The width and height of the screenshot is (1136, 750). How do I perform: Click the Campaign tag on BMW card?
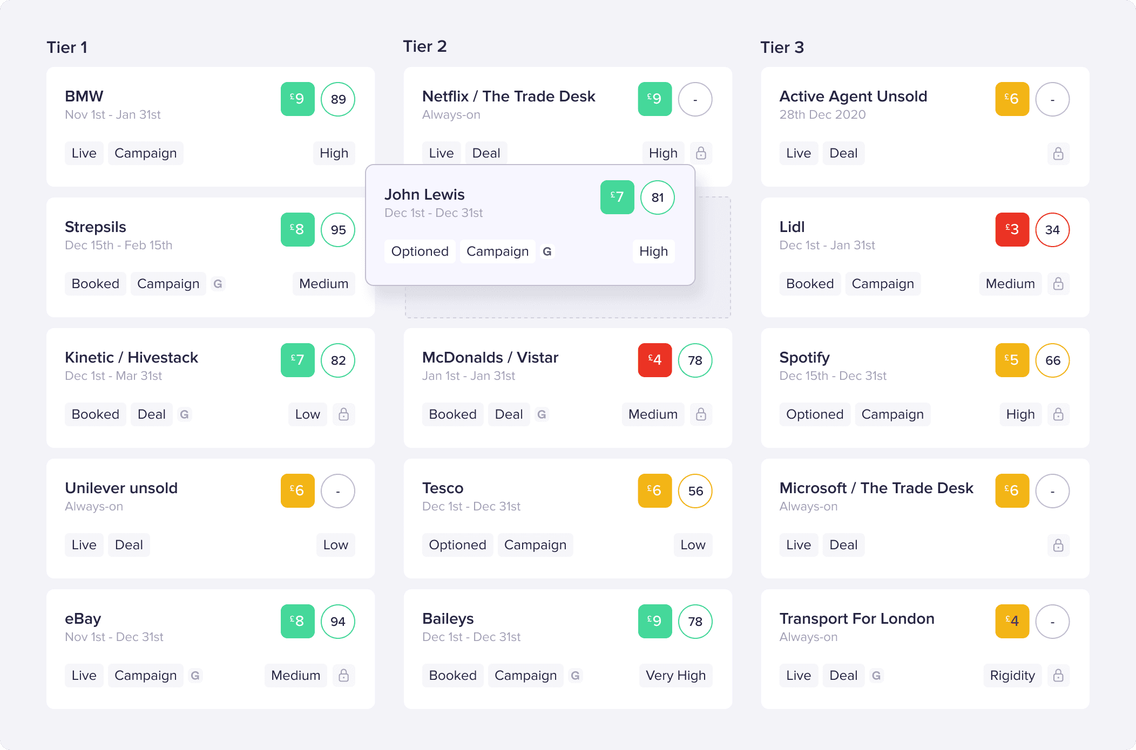[145, 153]
